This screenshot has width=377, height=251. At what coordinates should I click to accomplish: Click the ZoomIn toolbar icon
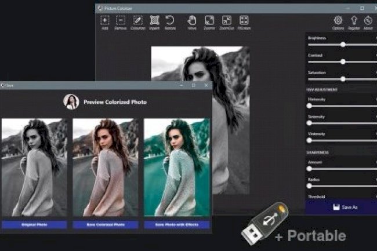point(209,21)
